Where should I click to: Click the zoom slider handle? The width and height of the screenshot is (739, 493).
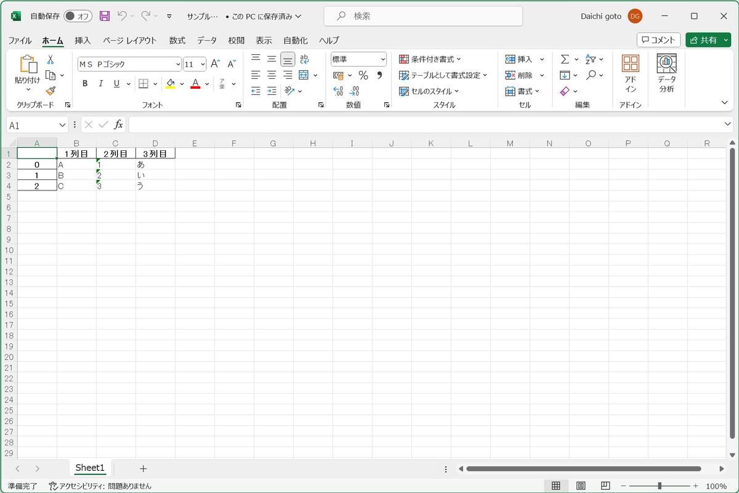coord(660,486)
